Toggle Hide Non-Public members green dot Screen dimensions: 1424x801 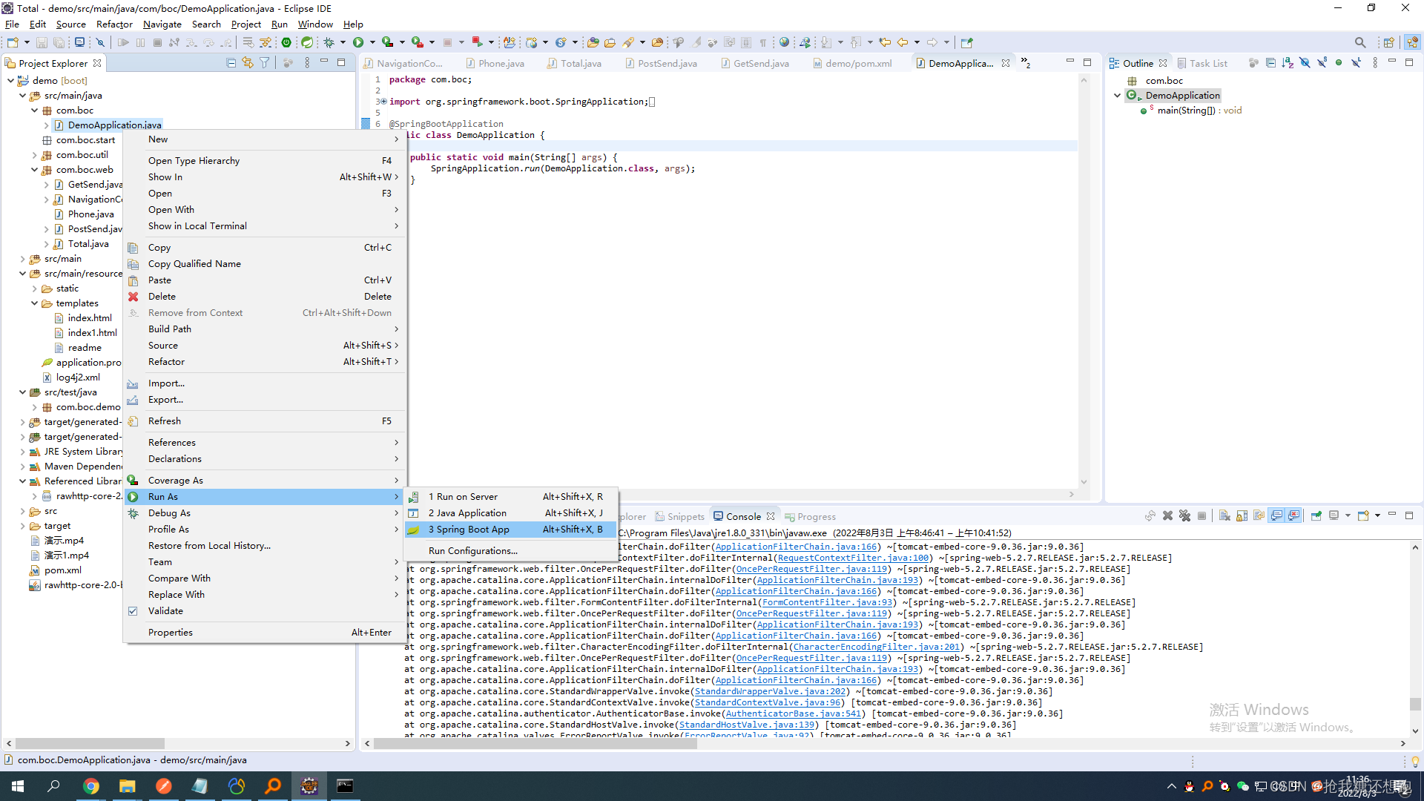pos(1339,63)
